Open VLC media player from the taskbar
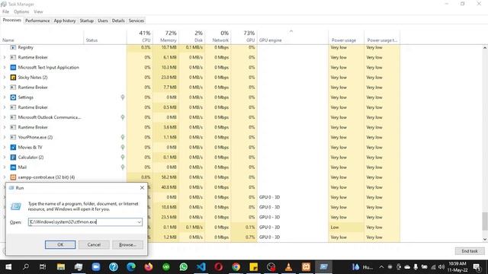 288,267
